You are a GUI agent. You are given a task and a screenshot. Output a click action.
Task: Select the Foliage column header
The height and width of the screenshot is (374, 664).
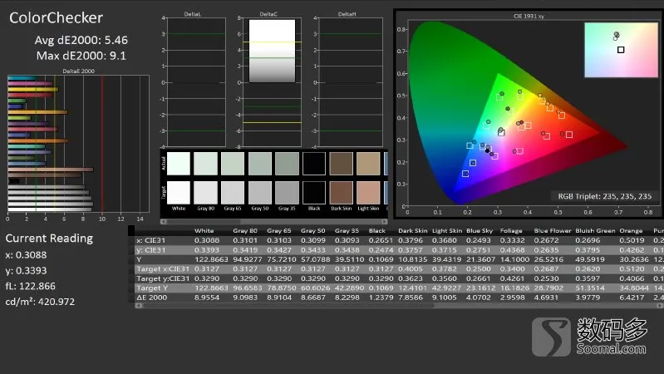(511, 231)
